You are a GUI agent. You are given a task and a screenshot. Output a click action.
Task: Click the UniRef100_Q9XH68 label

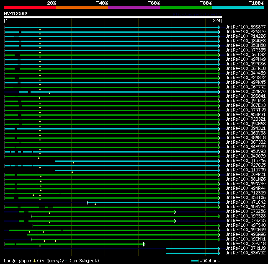tap(245, 124)
